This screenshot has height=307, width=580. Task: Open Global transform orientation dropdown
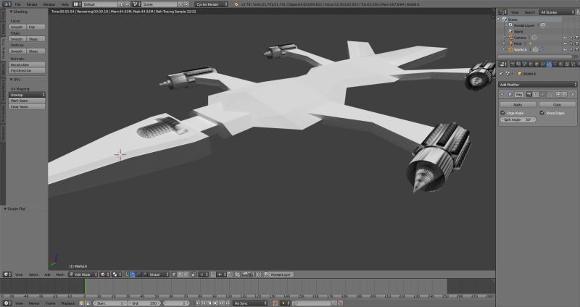159,275
